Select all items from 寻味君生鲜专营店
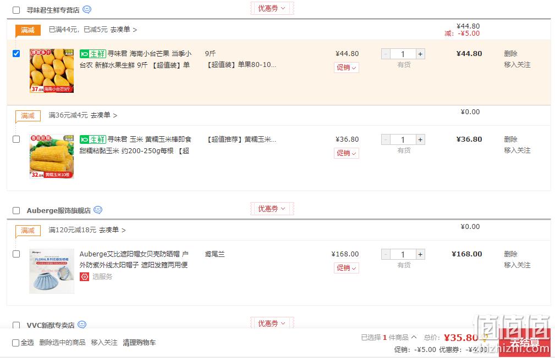Viewport: 555px width, 358px height. [17, 10]
